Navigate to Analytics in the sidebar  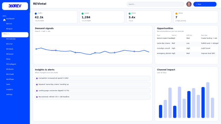tap(9, 89)
